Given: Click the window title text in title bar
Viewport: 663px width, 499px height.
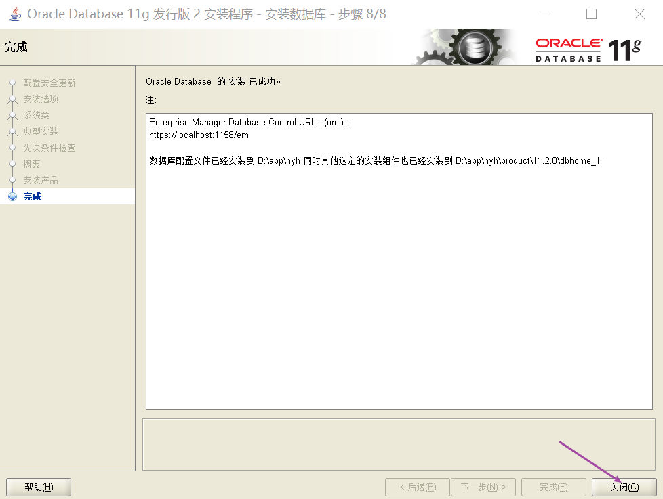Looking at the screenshot, I should tap(207, 14).
